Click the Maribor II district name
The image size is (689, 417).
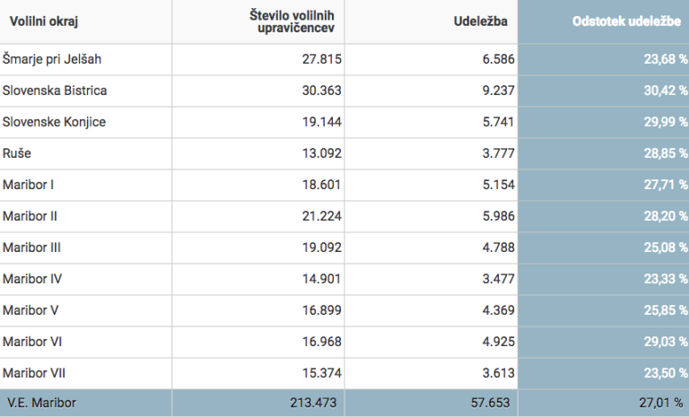[31, 216]
